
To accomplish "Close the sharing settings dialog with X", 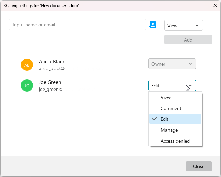I will [x=215, y=6].
